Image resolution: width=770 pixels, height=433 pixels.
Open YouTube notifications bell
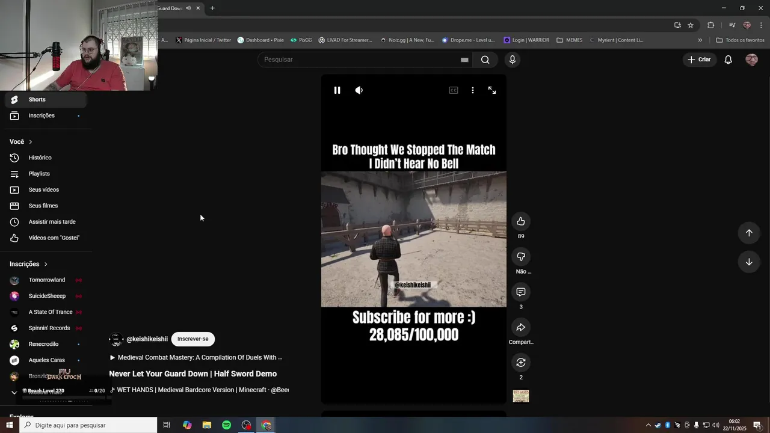pyautogui.click(x=728, y=60)
